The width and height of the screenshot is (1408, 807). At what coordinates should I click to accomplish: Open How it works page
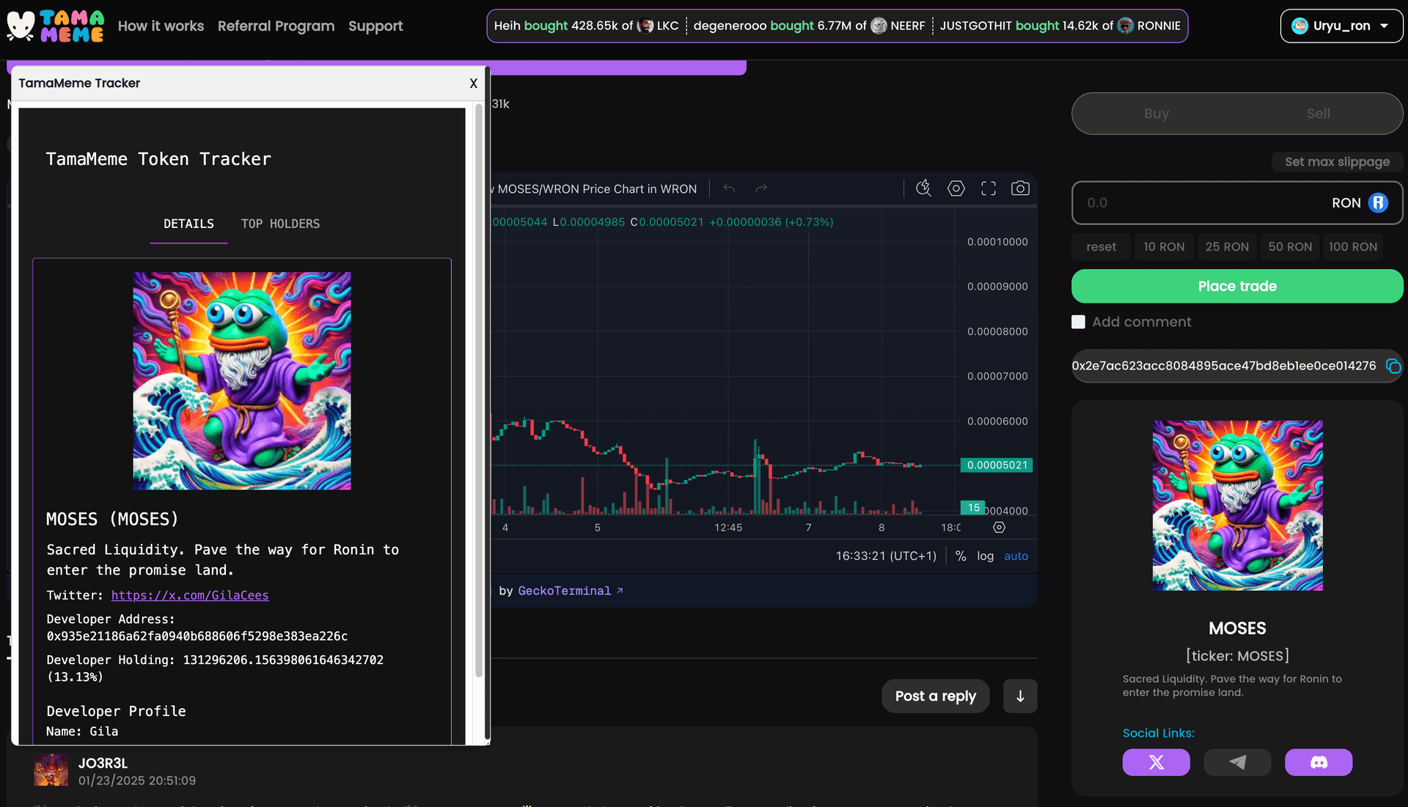tap(161, 26)
